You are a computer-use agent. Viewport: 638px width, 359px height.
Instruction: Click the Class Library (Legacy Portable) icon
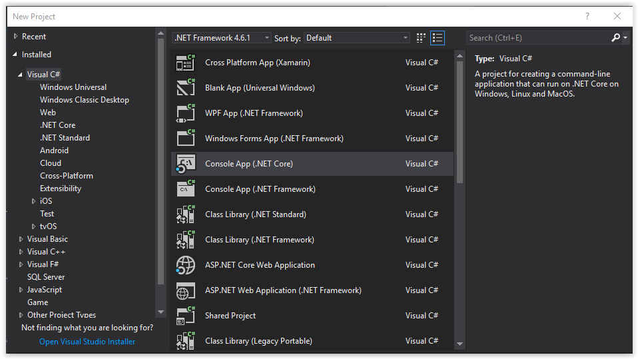pos(186,341)
